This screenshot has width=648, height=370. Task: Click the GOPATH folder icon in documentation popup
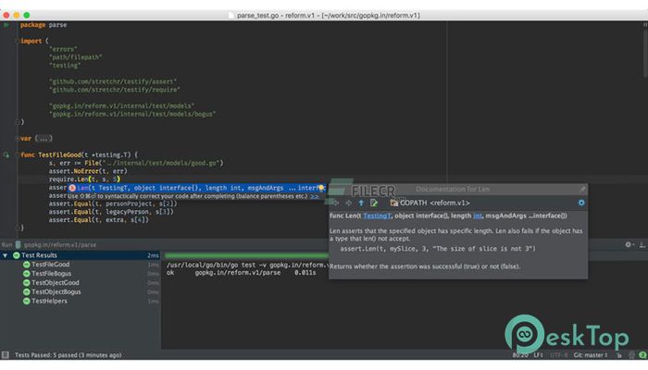click(393, 203)
